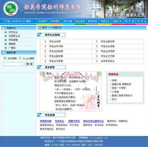The height and width of the screenshot is (147, 148).
Task: Click the green 韶师 college logo
Action: [11, 8]
